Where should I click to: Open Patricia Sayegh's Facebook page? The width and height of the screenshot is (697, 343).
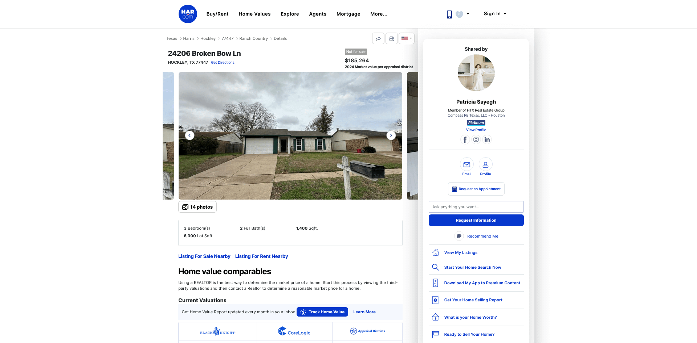click(465, 139)
